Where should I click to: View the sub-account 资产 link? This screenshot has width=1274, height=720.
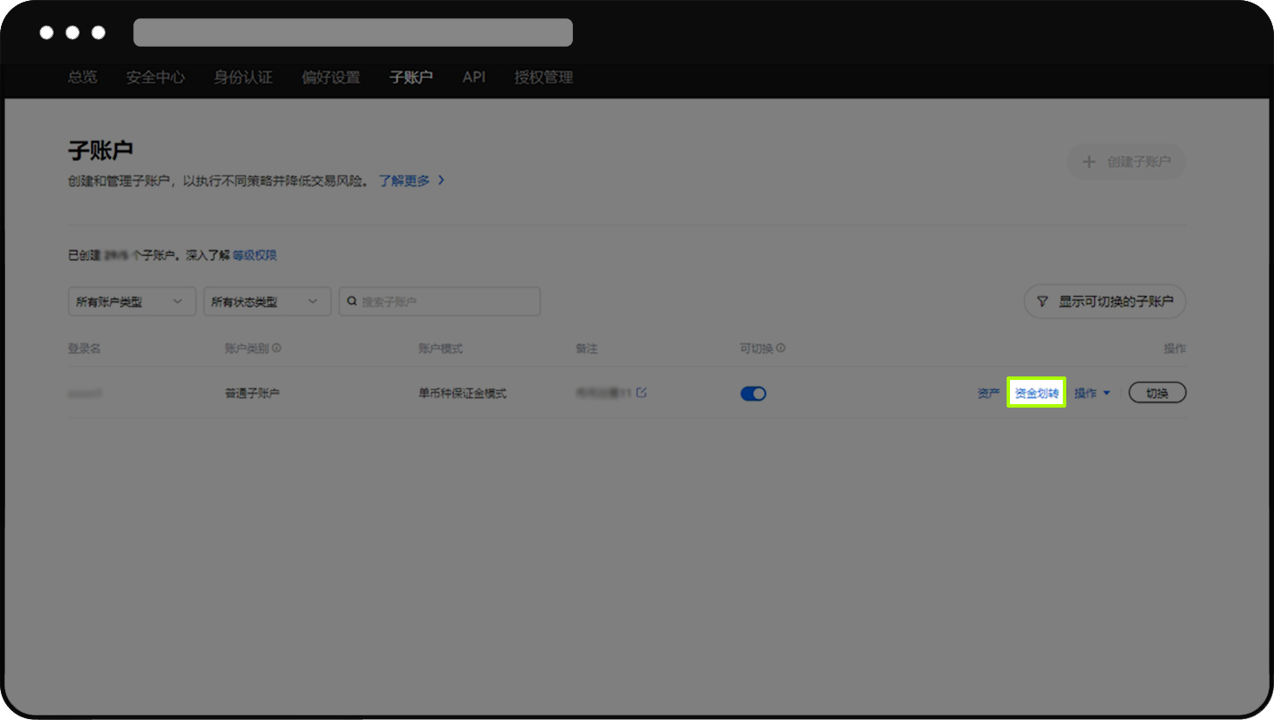pos(988,392)
